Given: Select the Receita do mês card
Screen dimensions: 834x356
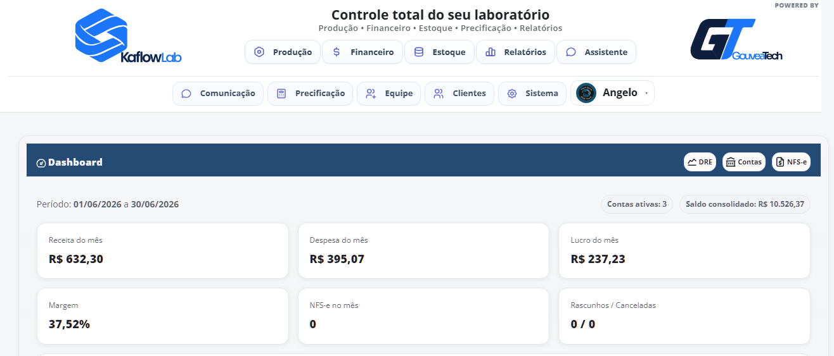Looking at the screenshot, I should pos(163,250).
